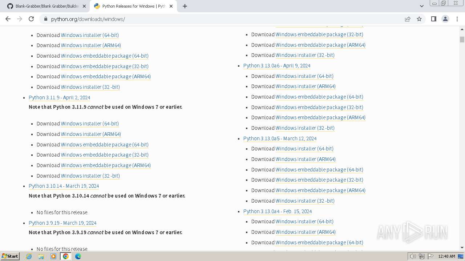Screen dimensions: 465x261
Task: Open a new browser tab
Action: pos(185,6)
